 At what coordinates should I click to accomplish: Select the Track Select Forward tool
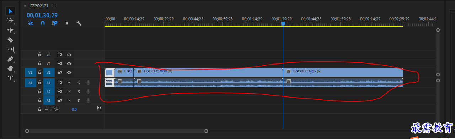click(x=10, y=21)
